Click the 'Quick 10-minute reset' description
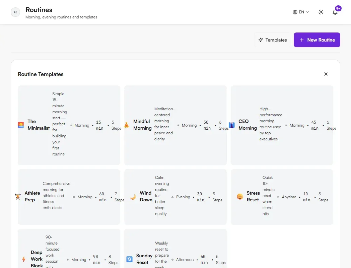 (x=268, y=195)
